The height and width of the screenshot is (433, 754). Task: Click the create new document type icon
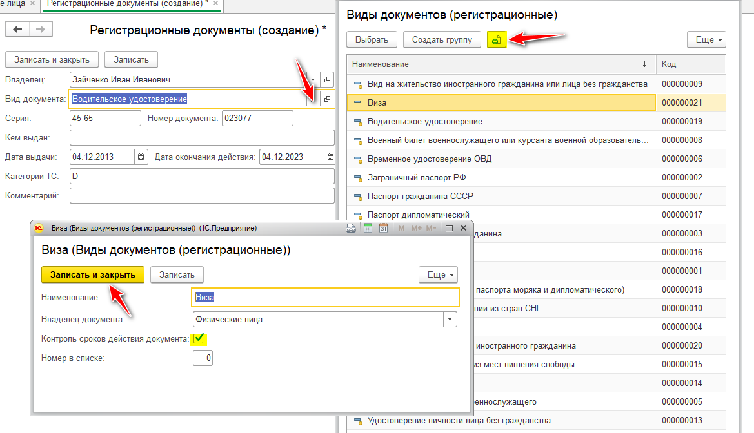[x=496, y=40]
